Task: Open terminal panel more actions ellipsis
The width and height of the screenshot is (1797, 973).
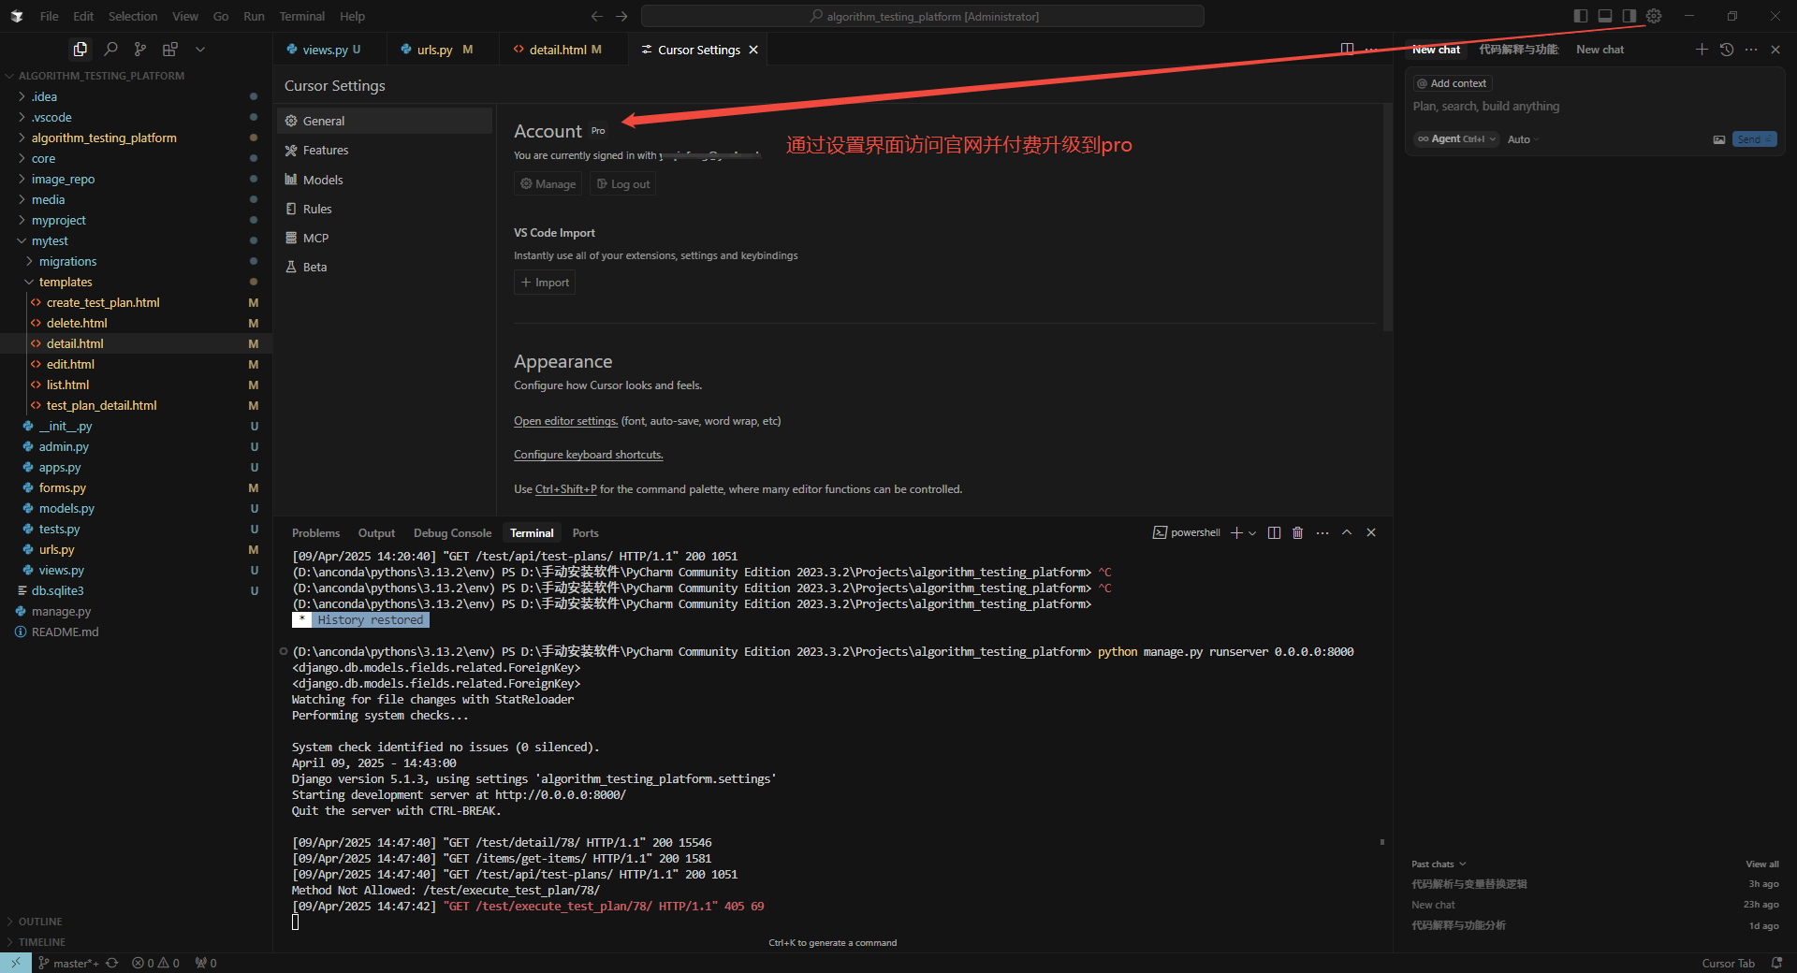Action: pos(1322,532)
